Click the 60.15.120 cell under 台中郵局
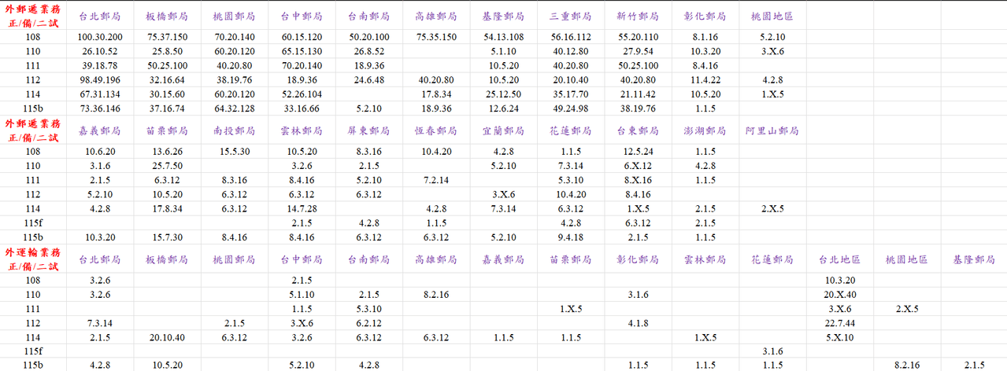 coord(301,37)
